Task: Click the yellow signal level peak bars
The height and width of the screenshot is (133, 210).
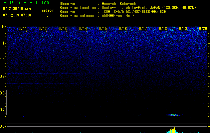Action: pos(172,130)
